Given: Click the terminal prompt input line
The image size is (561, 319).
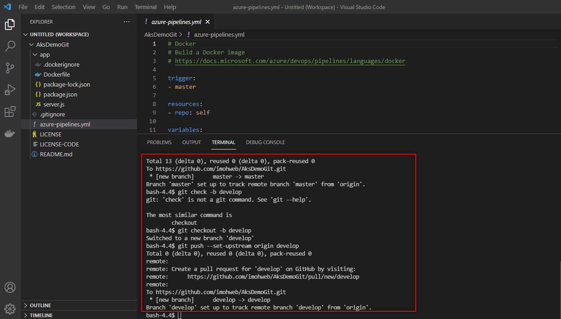Looking at the screenshot, I should [180, 315].
